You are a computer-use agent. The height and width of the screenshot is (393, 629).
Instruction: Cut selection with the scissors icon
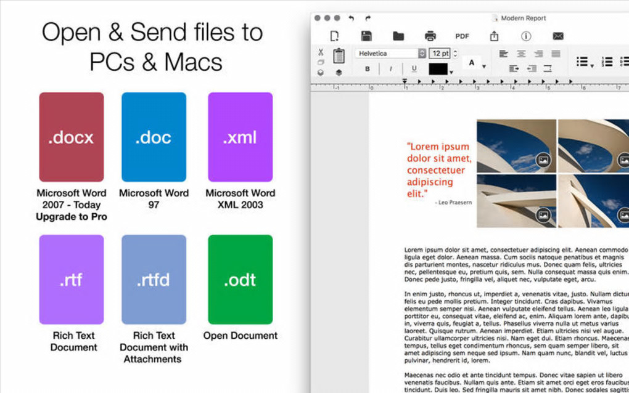coord(321,52)
